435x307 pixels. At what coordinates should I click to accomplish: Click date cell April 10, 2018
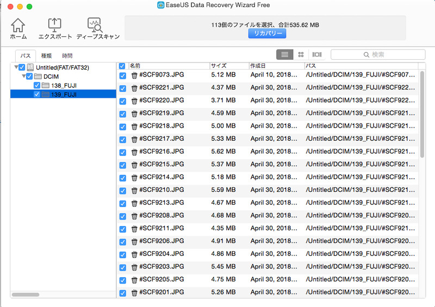point(274,74)
